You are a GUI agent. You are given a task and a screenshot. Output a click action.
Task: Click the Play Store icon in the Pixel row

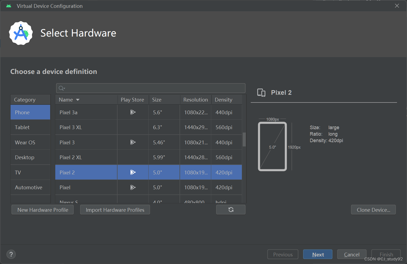click(133, 187)
